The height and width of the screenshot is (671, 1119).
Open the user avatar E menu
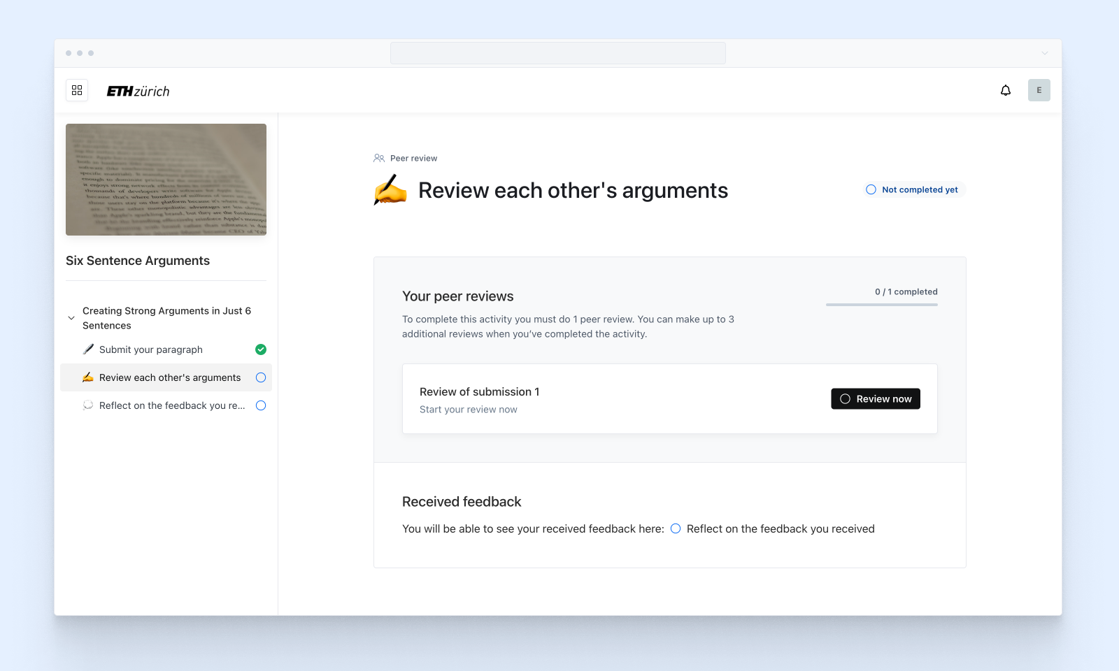coord(1039,90)
